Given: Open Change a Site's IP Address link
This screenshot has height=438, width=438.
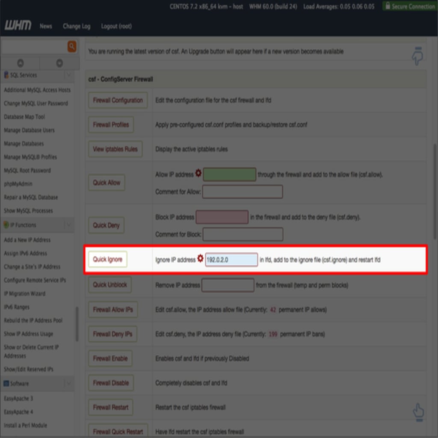Looking at the screenshot, I should tap(32, 267).
